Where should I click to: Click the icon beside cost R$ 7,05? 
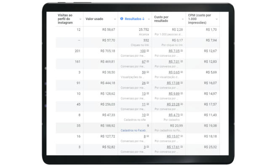(x=181, y=51)
